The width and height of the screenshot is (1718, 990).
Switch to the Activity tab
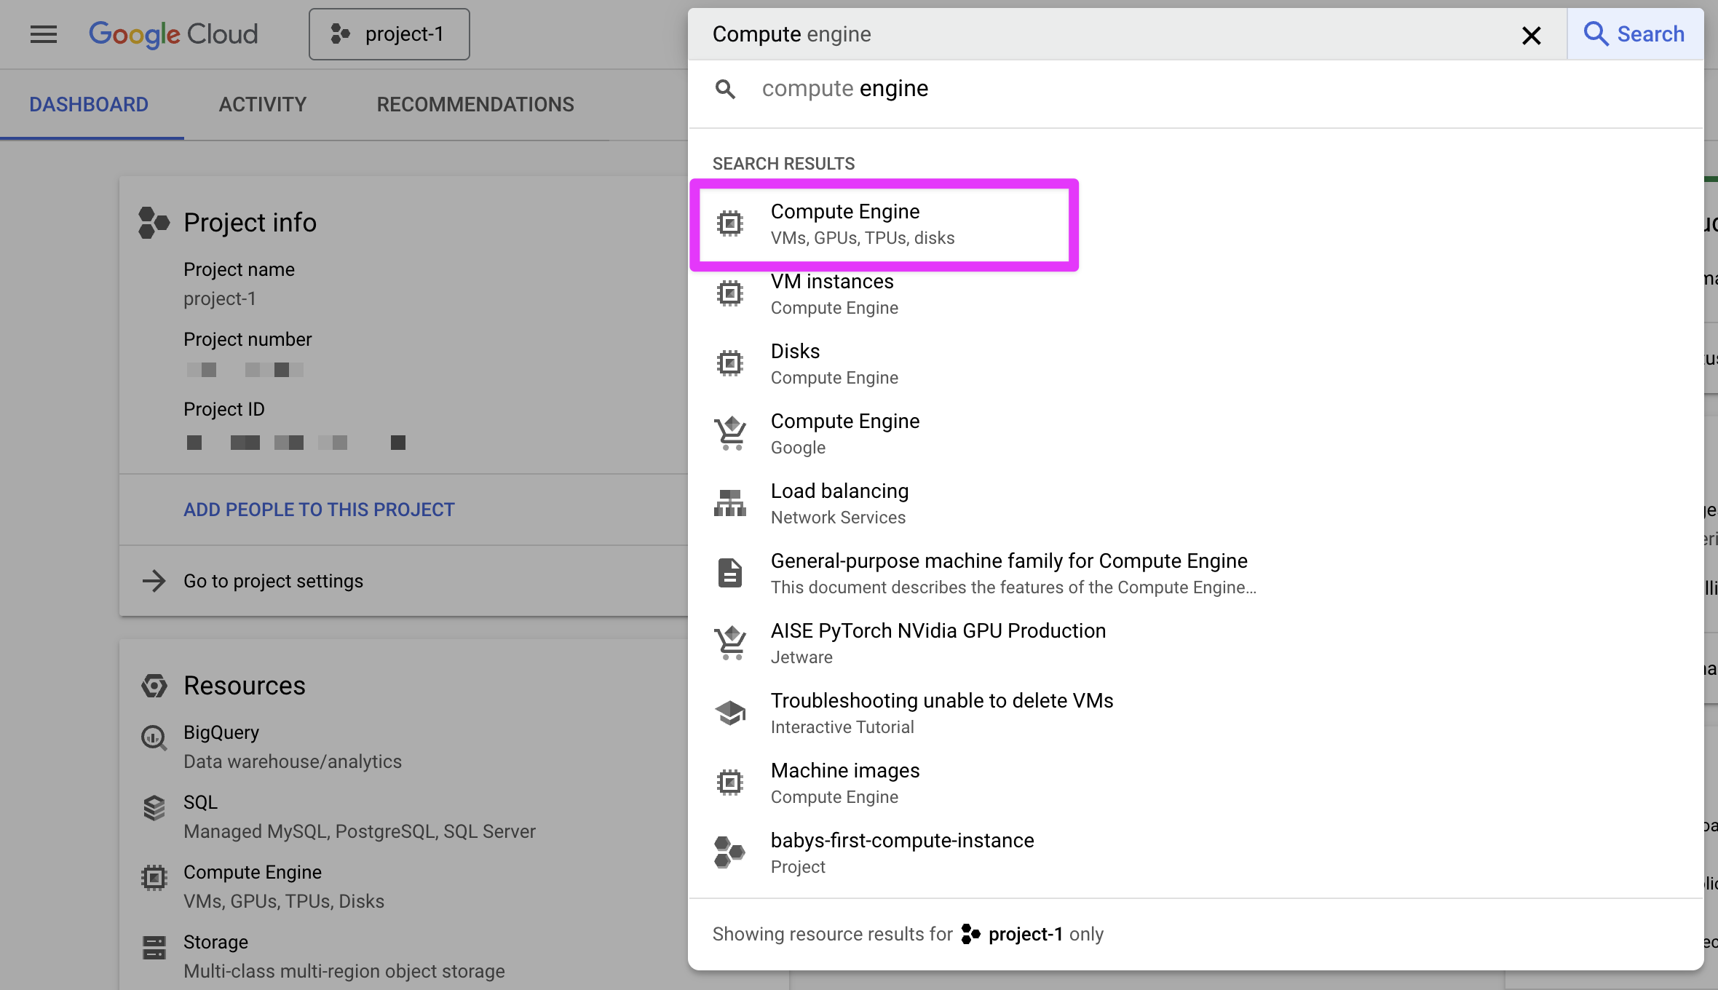pos(262,104)
